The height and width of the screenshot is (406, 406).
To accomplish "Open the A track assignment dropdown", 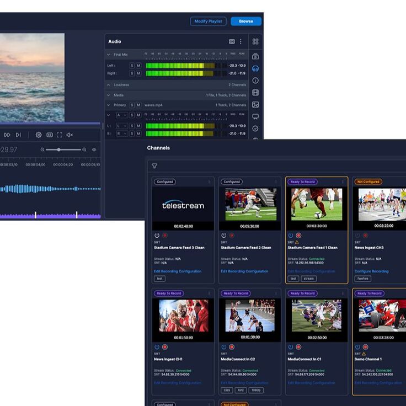I will pos(122,115).
